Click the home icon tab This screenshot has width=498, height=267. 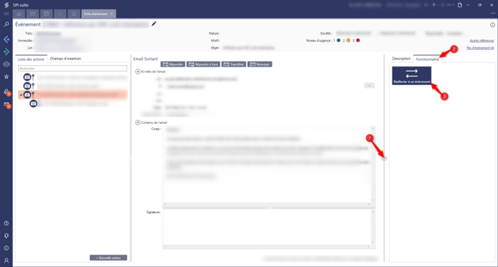(19, 14)
